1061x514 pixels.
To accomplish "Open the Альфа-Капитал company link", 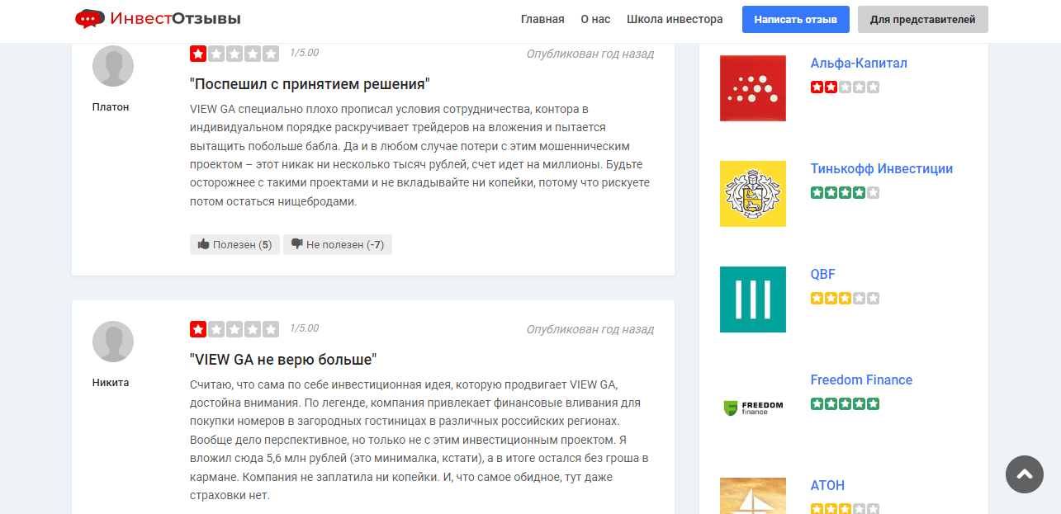I will click(859, 64).
